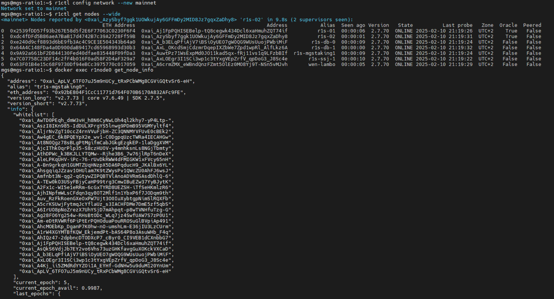The height and width of the screenshot is (299, 554).
Task: Click whitelist entry 0xai_A-TEw0kO3USyFBjy...
Action: pyautogui.click(x=95, y=181)
